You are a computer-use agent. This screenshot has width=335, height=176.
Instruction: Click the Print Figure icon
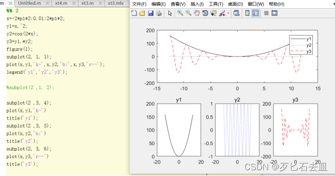click(x=159, y=13)
